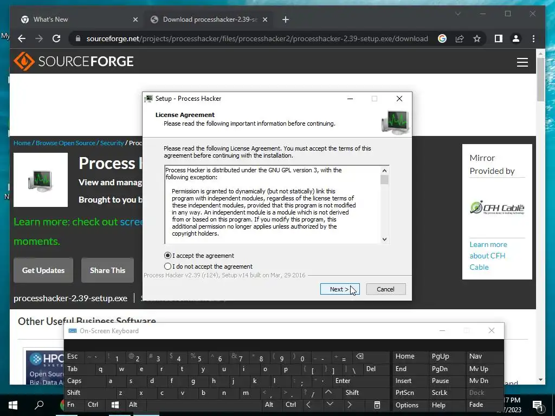Viewport: 555px width, 416px height.
Task: Click Next in Process Hacker setup
Action: 340,289
